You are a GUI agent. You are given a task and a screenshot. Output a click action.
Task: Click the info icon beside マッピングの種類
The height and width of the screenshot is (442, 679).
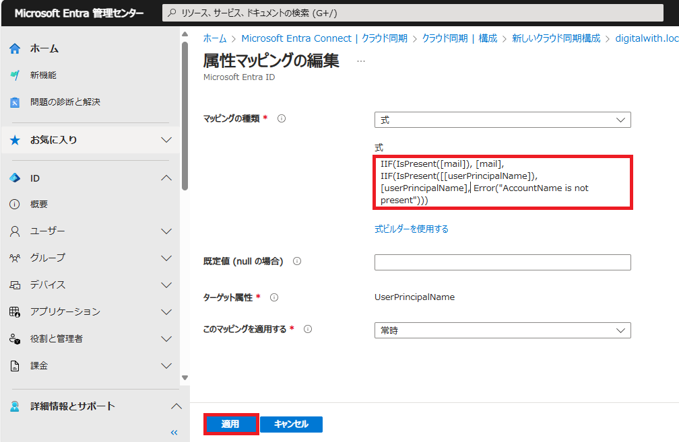click(281, 118)
